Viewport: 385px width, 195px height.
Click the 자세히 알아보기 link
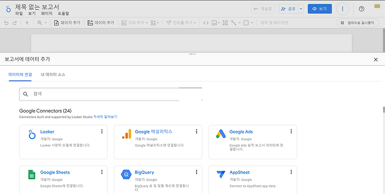pos(105,117)
